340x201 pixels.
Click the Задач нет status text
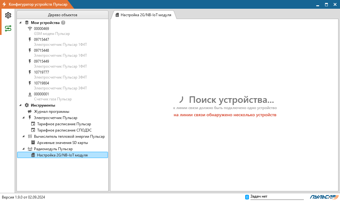point(259,196)
